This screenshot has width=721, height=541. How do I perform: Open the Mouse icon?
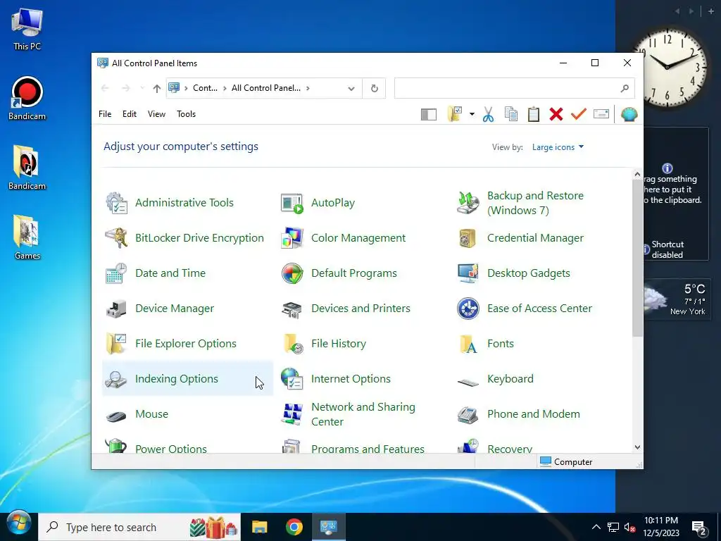coord(116,416)
